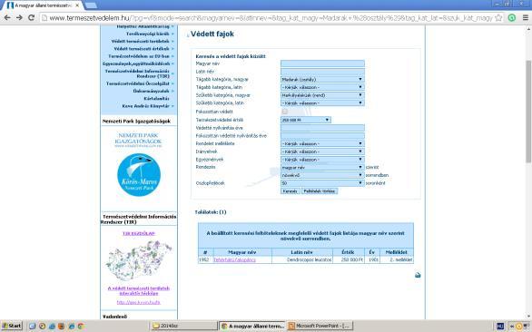Image resolution: width=532 pixels, height=332 pixels.
Task: Open Védett természeti területek sidebar menu
Action: click(140, 41)
